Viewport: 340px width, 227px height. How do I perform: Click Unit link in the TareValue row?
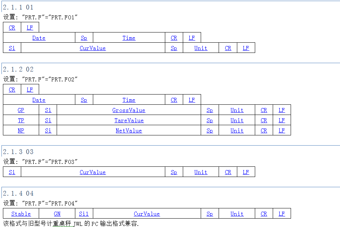point(237,120)
